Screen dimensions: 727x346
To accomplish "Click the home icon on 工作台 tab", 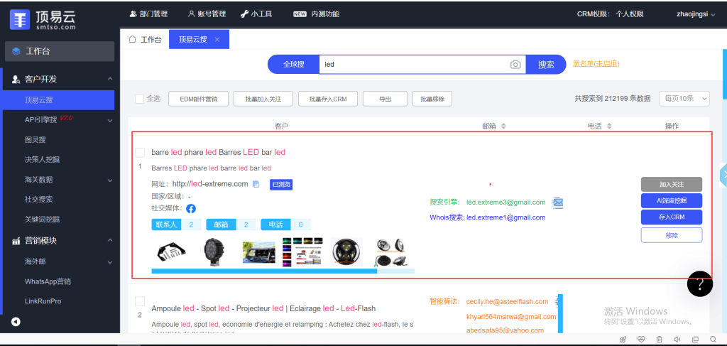I will click(132, 40).
